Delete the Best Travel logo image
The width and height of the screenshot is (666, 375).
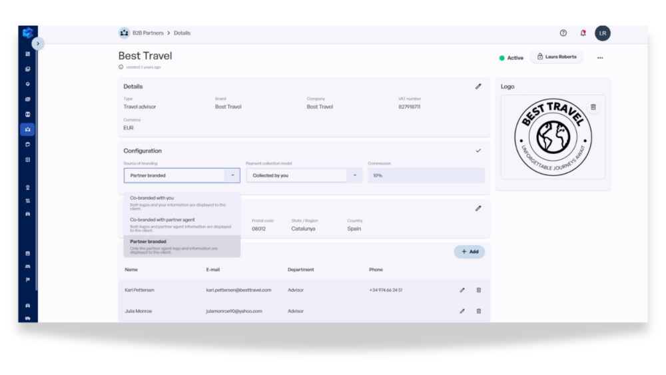(x=593, y=107)
